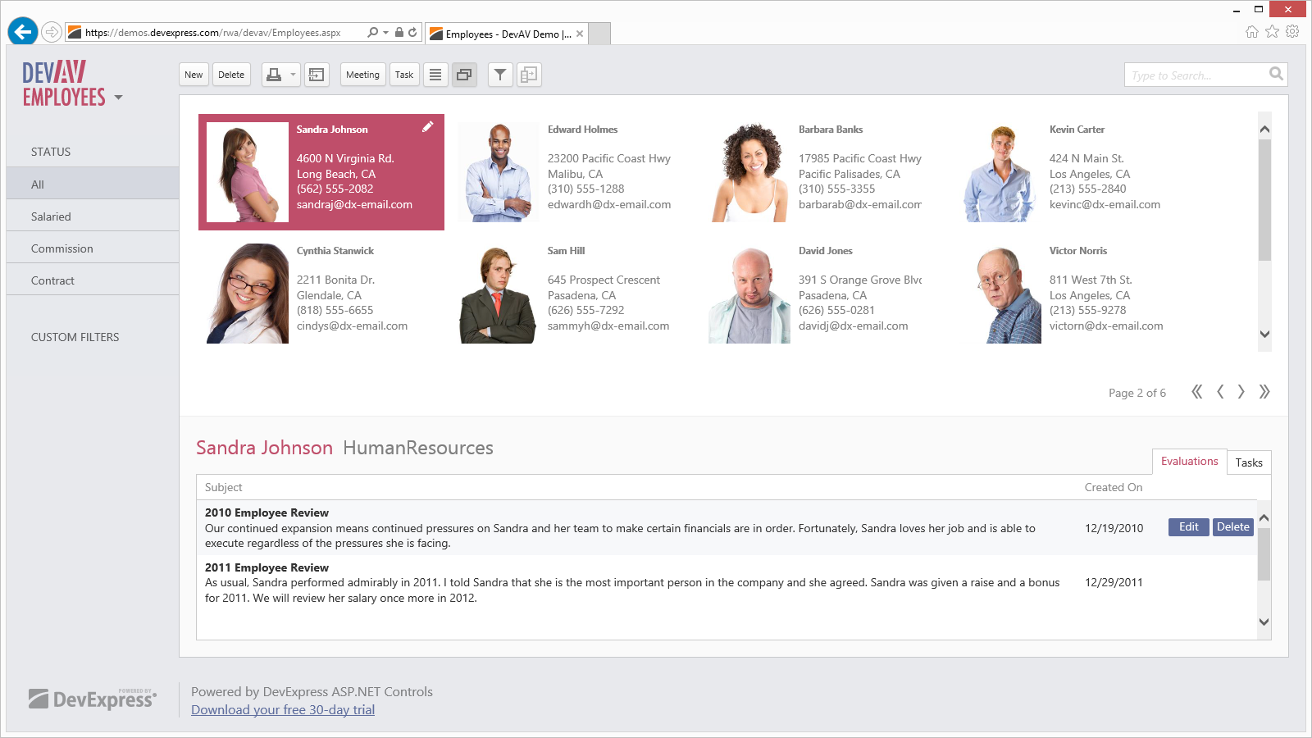1312x738 pixels.
Task: Delete the 2010 Employee Review
Action: (1233, 527)
